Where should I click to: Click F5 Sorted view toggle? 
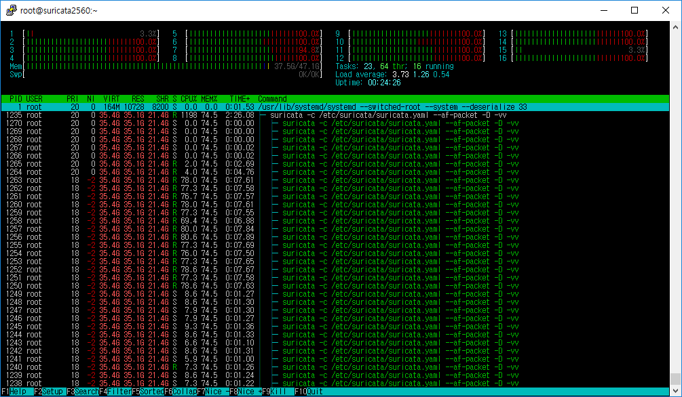coord(148,392)
